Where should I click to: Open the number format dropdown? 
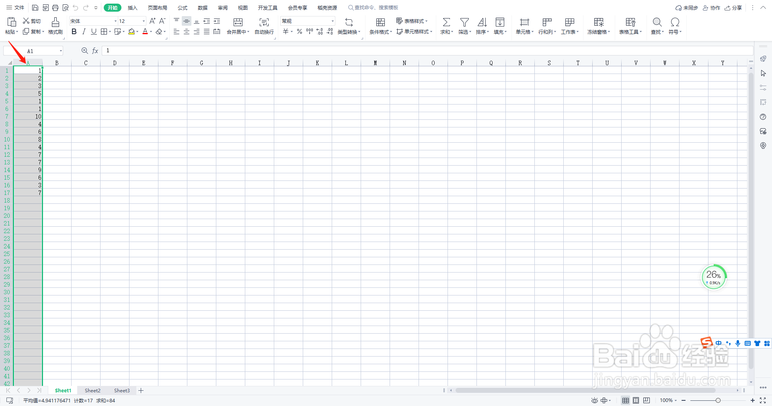(333, 21)
